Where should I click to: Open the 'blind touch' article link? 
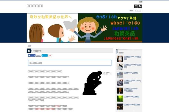coord(132,82)
